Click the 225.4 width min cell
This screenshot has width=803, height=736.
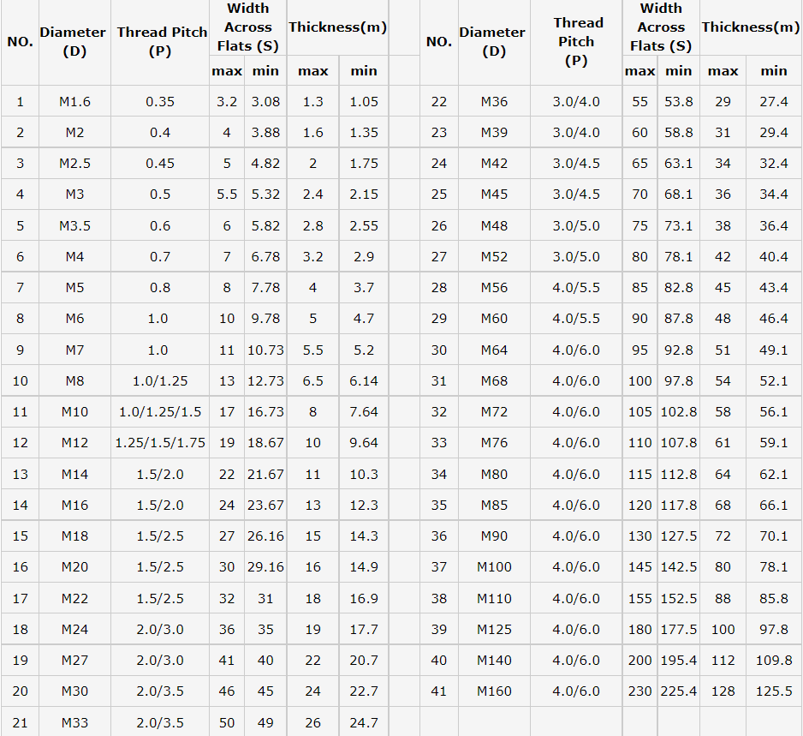tap(679, 691)
